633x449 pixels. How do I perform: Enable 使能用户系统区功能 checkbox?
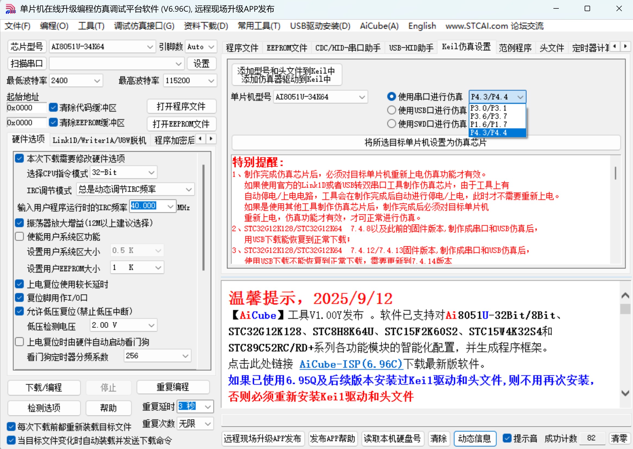pos(19,237)
